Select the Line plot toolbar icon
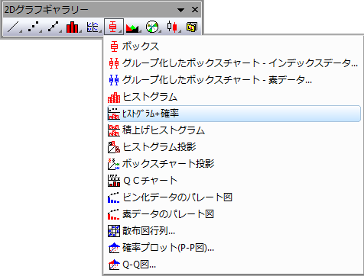Screen dimensions: 364x276 (13, 27)
